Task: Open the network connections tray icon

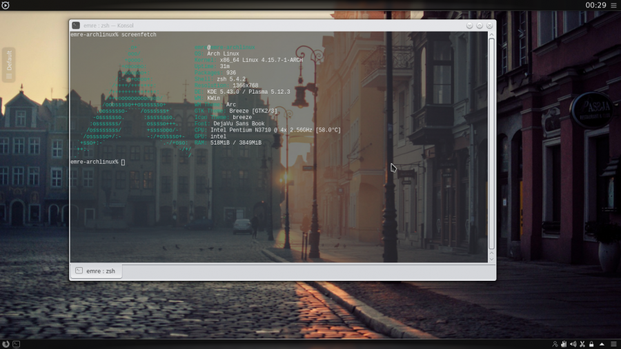Action: coord(555,344)
